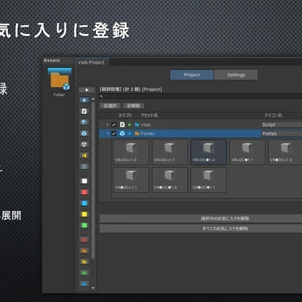Expand the vtab row arrow

[x=108, y=124]
